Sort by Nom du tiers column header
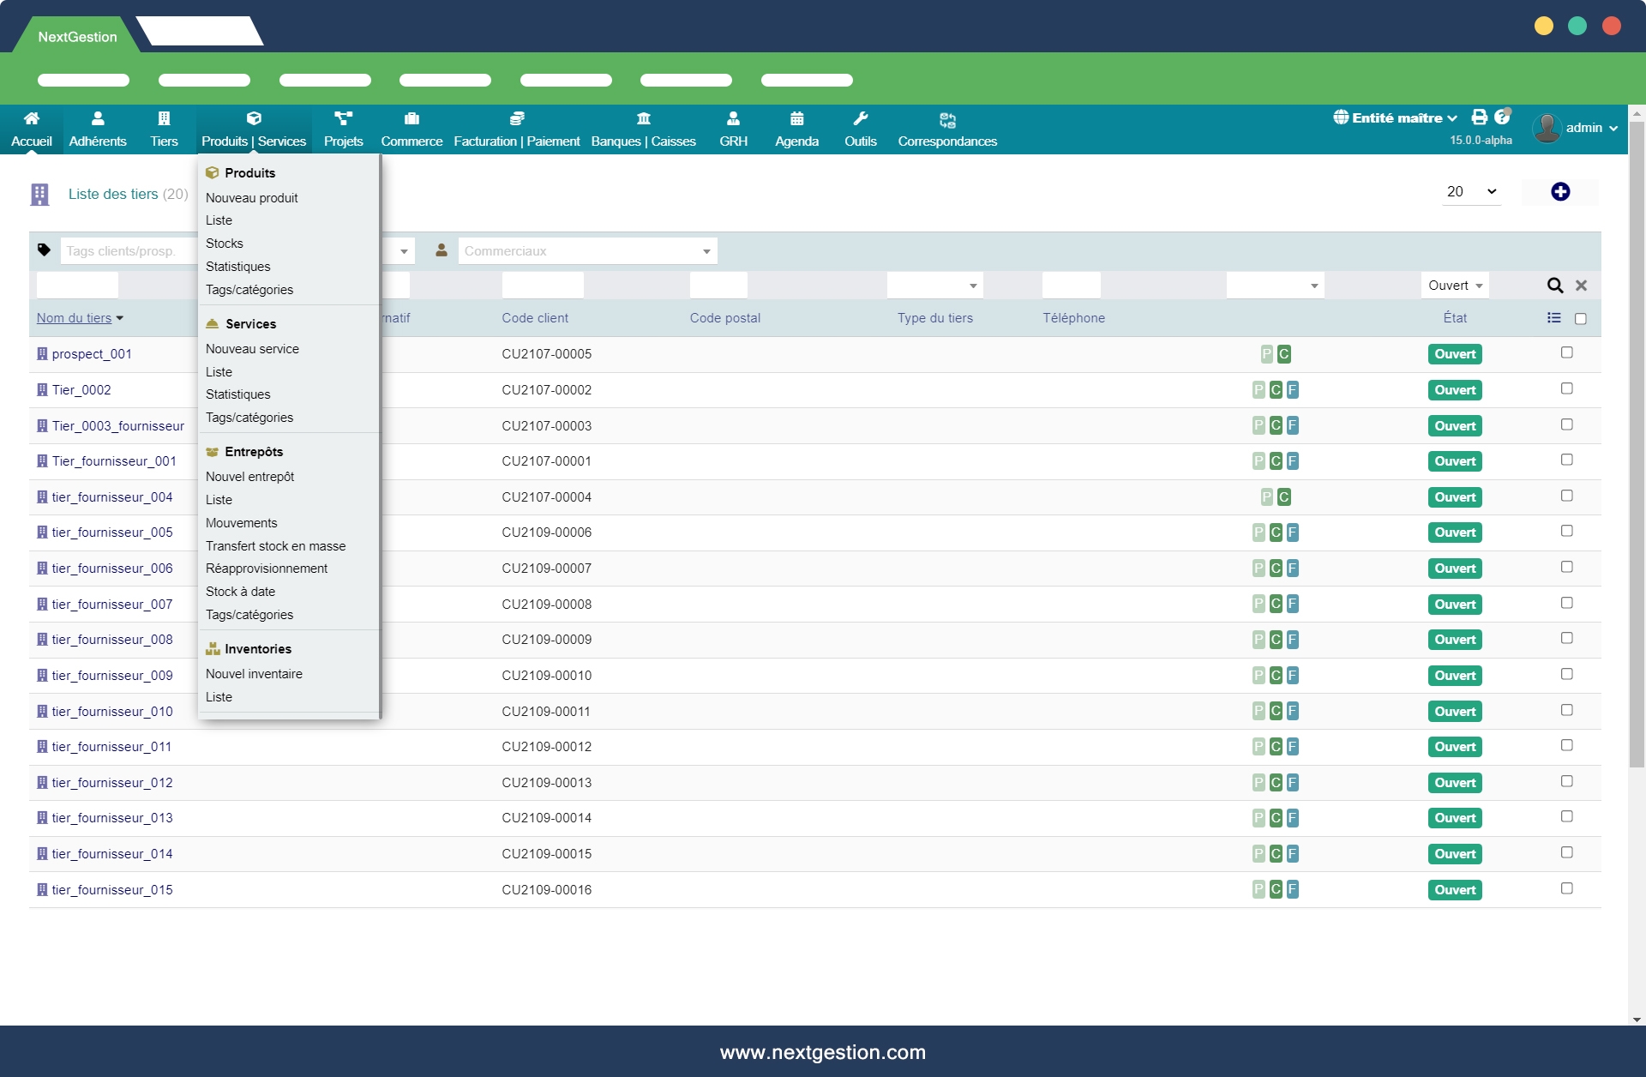The width and height of the screenshot is (1646, 1077). click(x=74, y=318)
